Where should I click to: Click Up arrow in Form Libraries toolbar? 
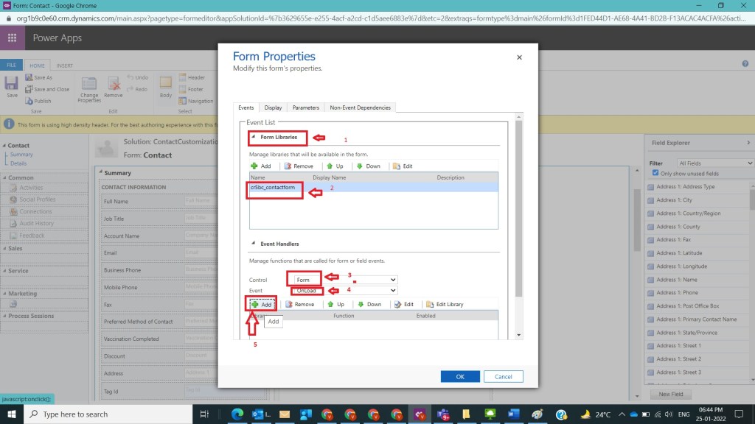[x=330, y=166]
